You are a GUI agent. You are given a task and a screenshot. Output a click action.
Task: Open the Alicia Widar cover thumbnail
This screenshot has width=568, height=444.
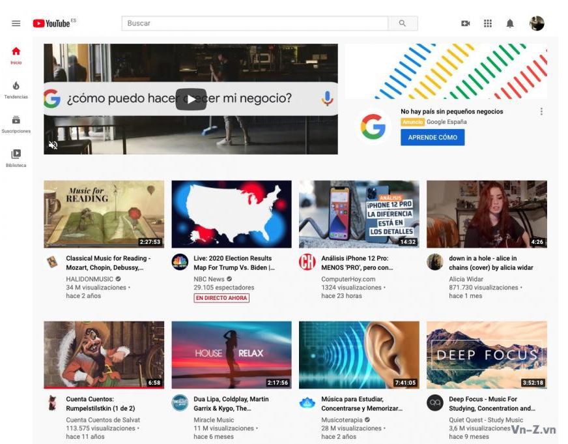point(487,215)
